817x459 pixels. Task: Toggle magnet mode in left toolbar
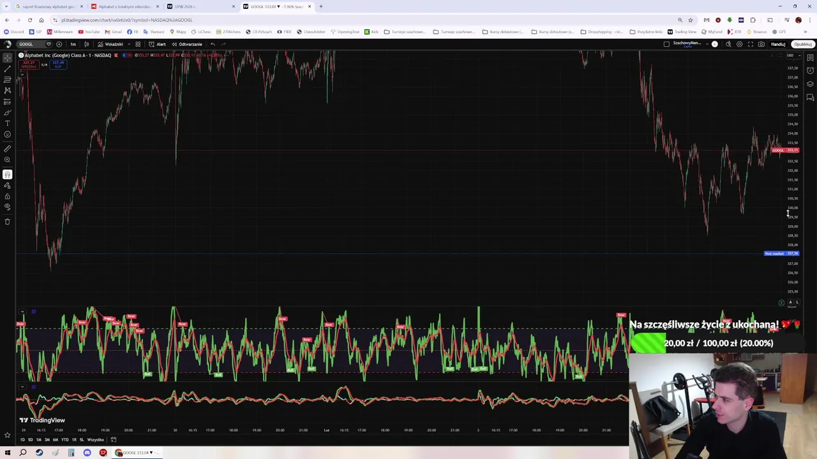[8, 174]
